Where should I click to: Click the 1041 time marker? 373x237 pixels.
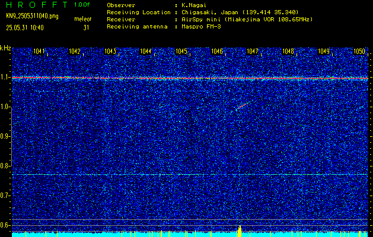(x=39, y=52)
